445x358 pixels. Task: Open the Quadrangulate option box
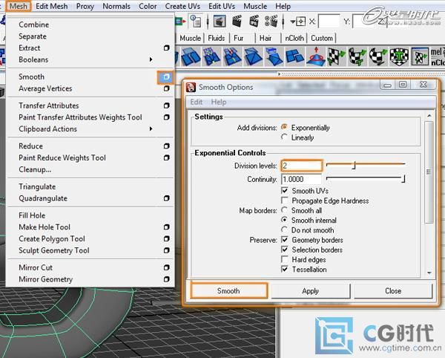coord(166,198)
